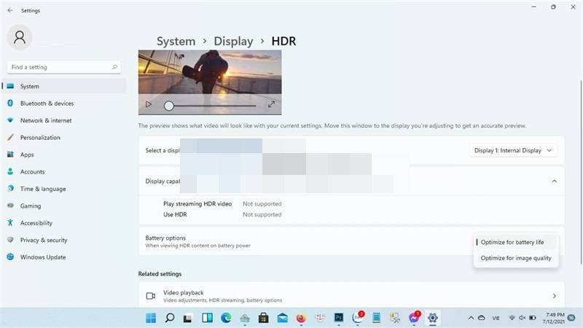Screen dimensions: 583x328
Task: Open the notification count badge
Action: [571, 318]
